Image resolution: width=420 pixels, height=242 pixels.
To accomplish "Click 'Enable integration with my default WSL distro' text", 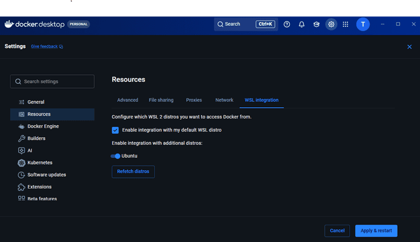I will pos(172,130).
